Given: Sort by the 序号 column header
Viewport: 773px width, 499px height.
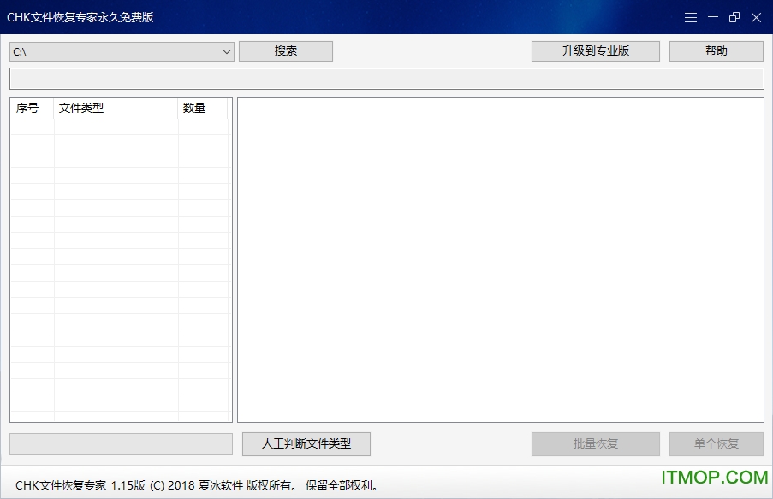Looking at the screenshot, I should pos(32,108).
